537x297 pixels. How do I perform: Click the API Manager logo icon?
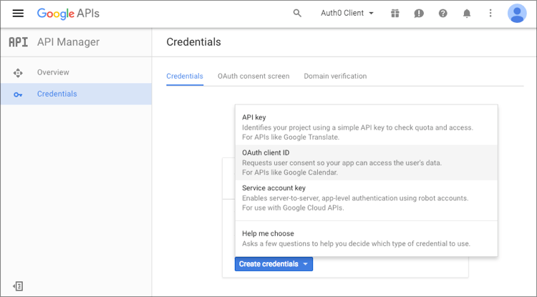click(x=19, y=42)
